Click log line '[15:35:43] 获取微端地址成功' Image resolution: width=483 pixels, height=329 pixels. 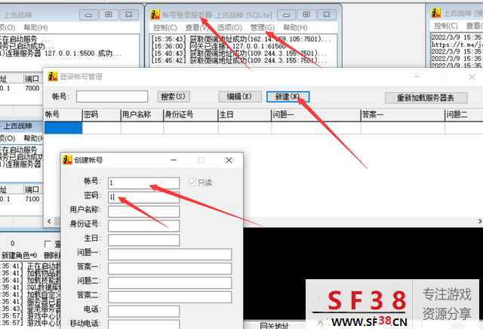tap(241, 39)
